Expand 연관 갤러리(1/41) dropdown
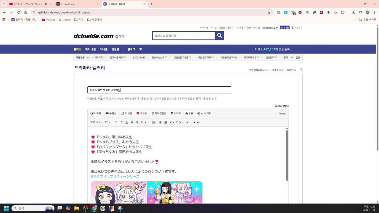Screen dimensions: 379x213 pos(259,70)
